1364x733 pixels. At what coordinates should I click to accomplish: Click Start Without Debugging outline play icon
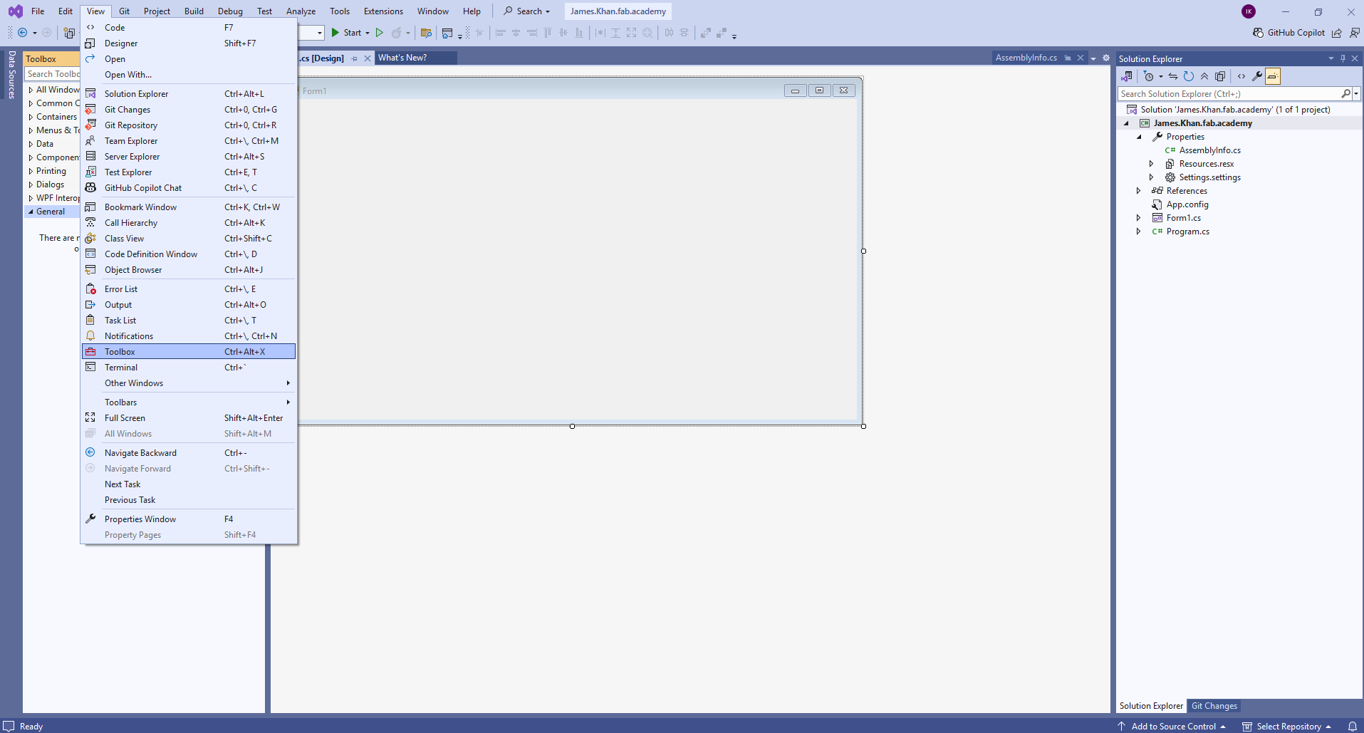pyautogui.click(x=380, y=33)
